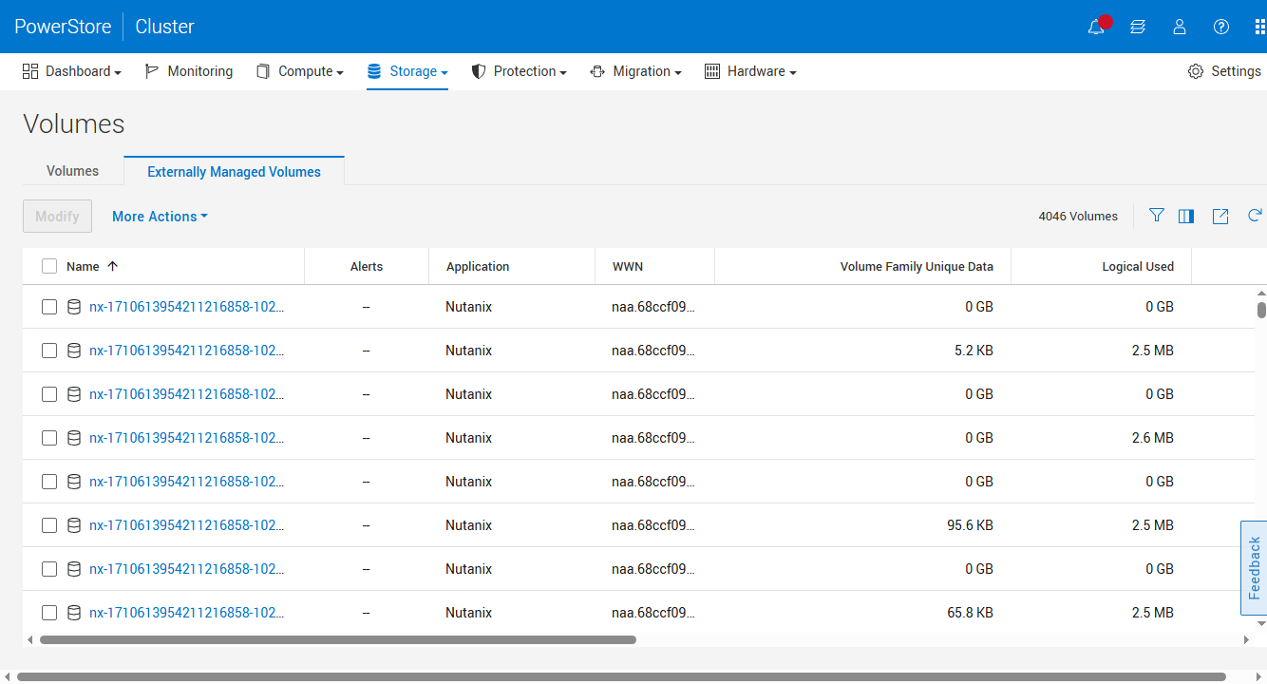The image size is (1267, 684).
Task: Click the table's scroll up arrow
Action: point(1261,294)
